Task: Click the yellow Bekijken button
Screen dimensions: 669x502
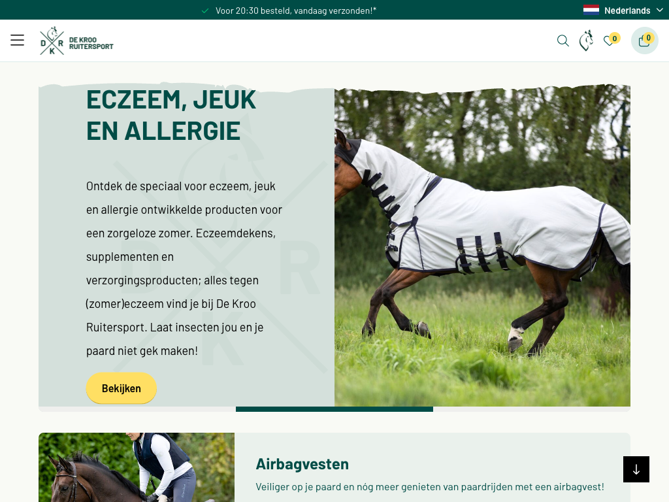Action: pos(121,388)
